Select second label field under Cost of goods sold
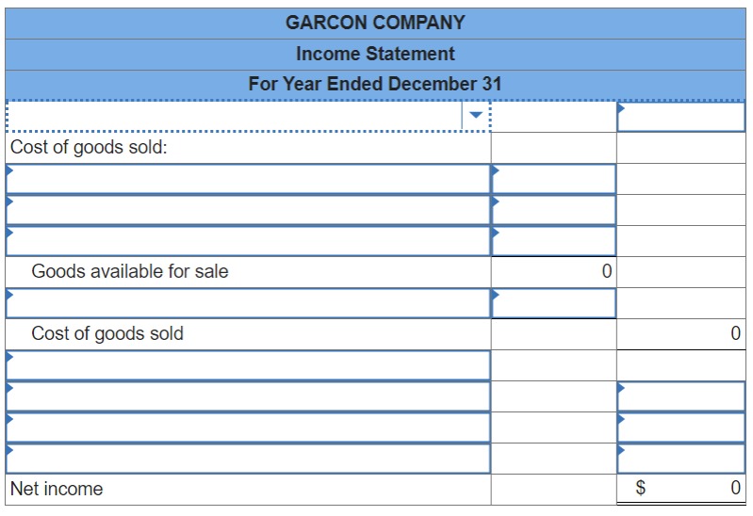 [248, 210]
